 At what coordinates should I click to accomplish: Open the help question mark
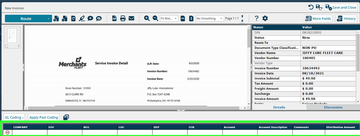257,18
